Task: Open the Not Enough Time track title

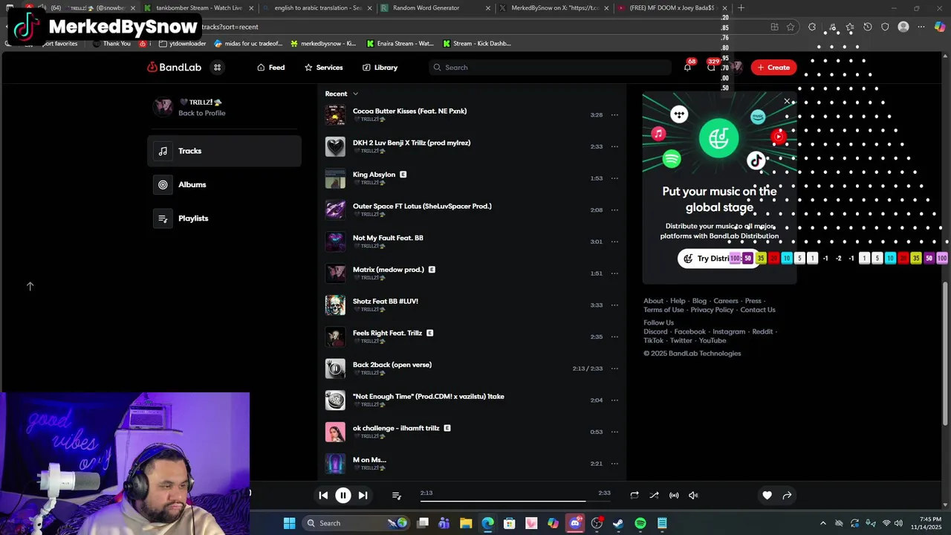Action: [x=429, y=397]
